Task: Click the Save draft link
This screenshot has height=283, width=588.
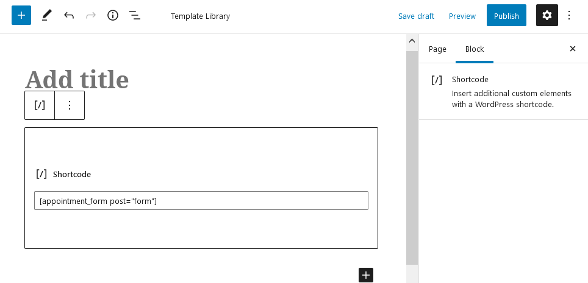Action: click(x=416, y=16)
